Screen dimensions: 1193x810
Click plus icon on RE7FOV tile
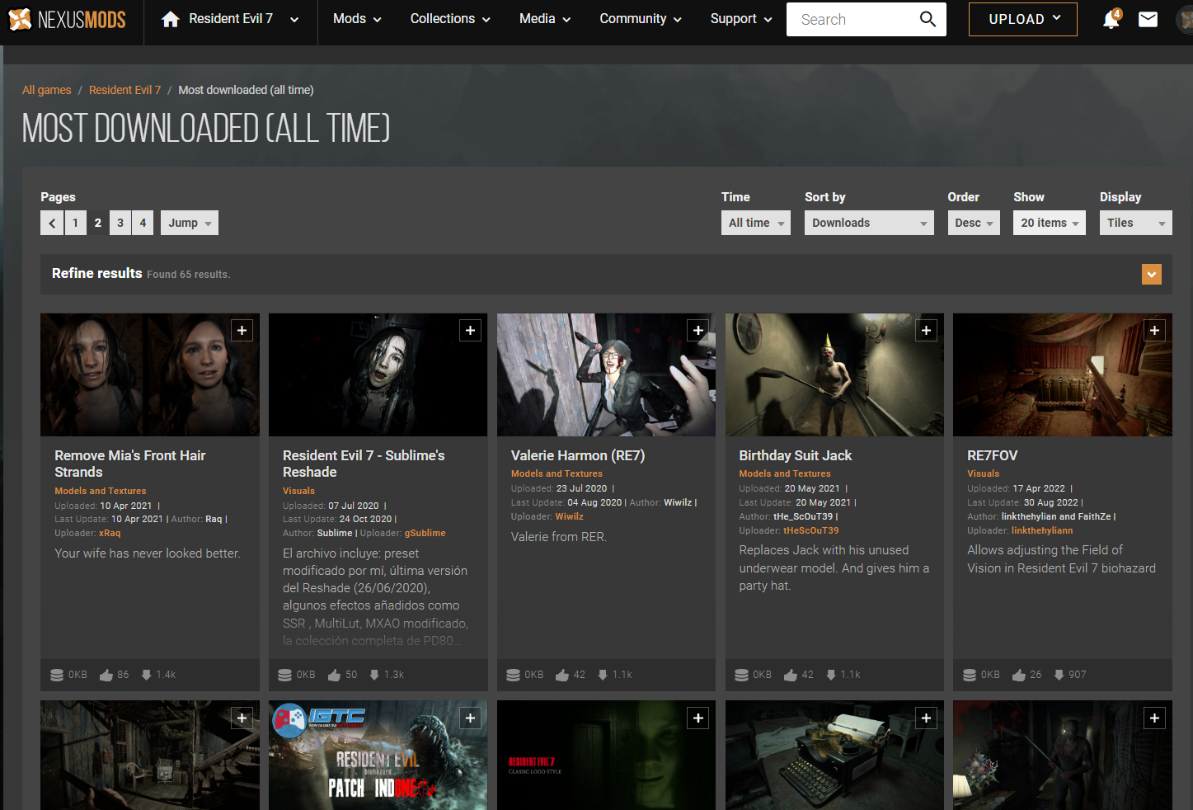click(1154, 331)
